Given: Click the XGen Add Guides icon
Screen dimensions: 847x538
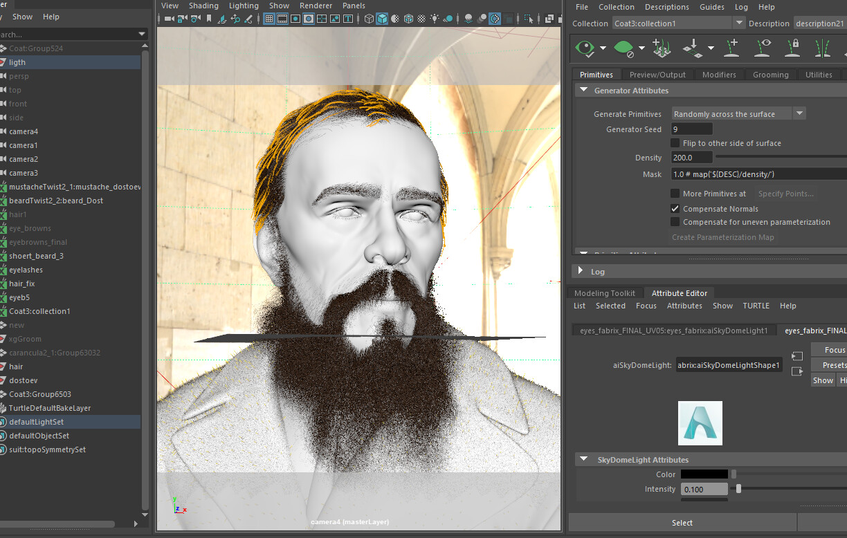Looking at the screenshot, I should pos(732,48).
